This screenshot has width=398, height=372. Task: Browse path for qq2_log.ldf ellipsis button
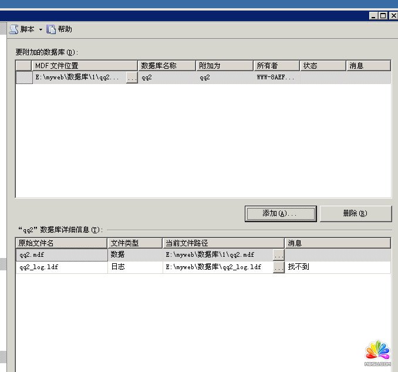coord(279,267)
